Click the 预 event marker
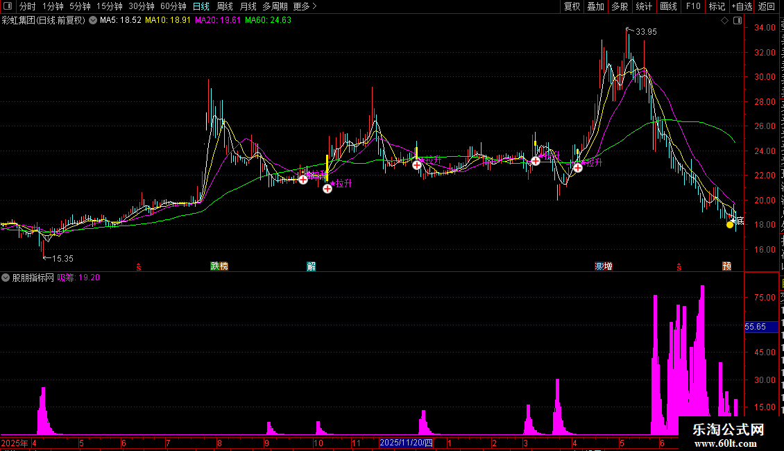 (726, 266)
